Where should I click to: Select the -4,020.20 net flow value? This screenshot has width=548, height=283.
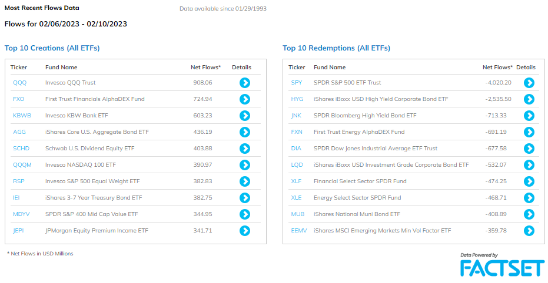tap(499, 83)
